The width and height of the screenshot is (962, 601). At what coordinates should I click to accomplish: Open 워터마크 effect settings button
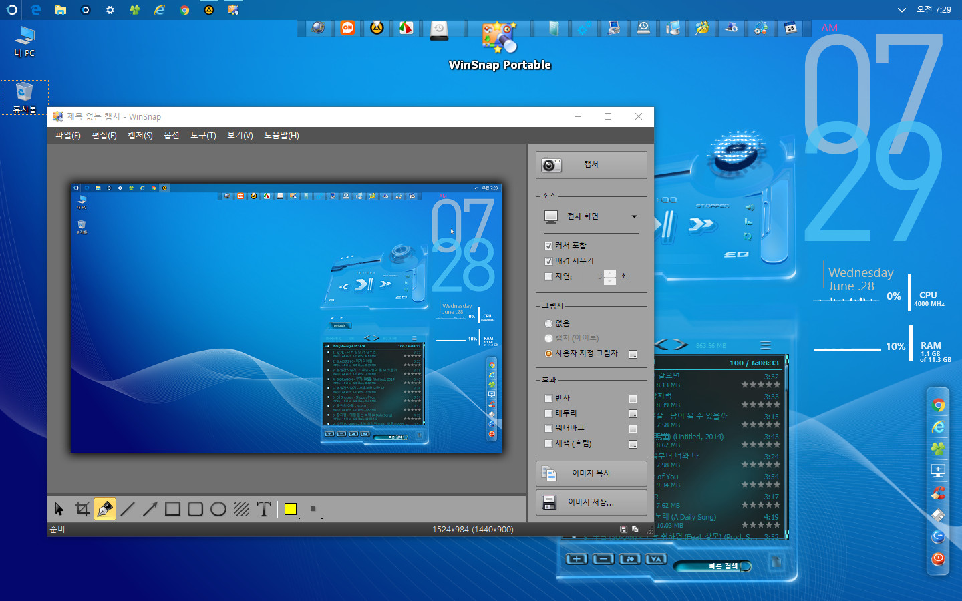pyautogui.click(x=633, y=429)
